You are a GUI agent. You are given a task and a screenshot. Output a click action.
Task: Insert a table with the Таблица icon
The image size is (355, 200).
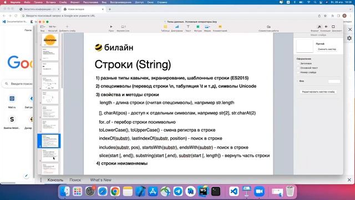click(x=165, y=27)
